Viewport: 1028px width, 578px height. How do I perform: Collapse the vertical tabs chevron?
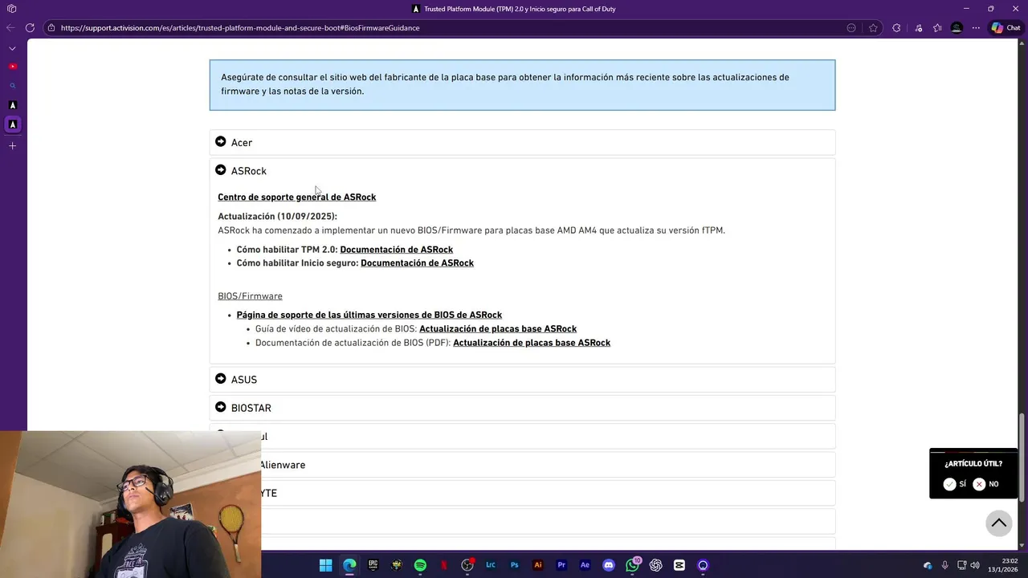point(12,48)
